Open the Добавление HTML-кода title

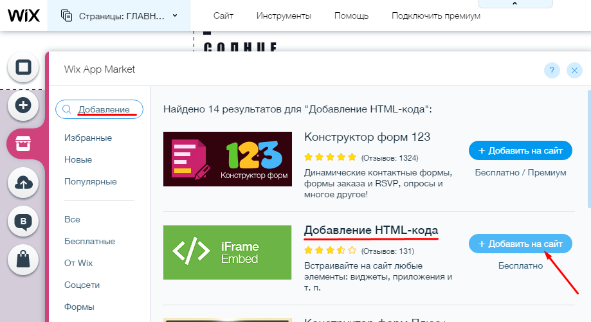tap(371, 230)
